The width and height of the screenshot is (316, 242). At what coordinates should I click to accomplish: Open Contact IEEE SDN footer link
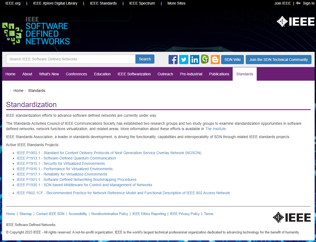pyautogui.click(x=50, y=214)
